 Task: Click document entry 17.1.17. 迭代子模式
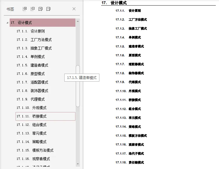(x=130, y=153)
